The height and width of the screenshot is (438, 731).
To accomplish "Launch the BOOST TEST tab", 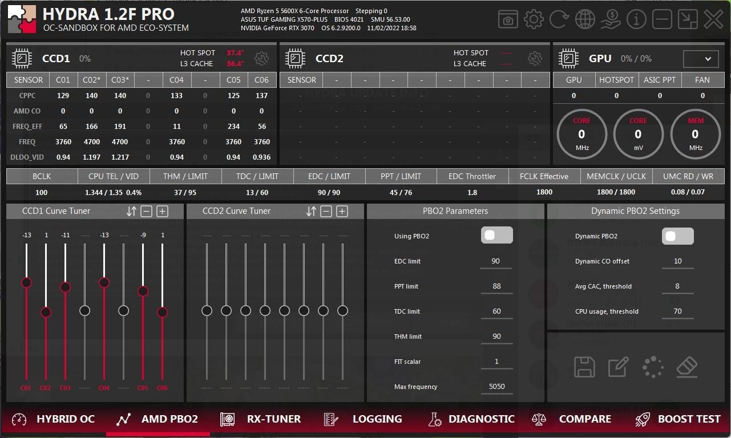I will [677, 419].
